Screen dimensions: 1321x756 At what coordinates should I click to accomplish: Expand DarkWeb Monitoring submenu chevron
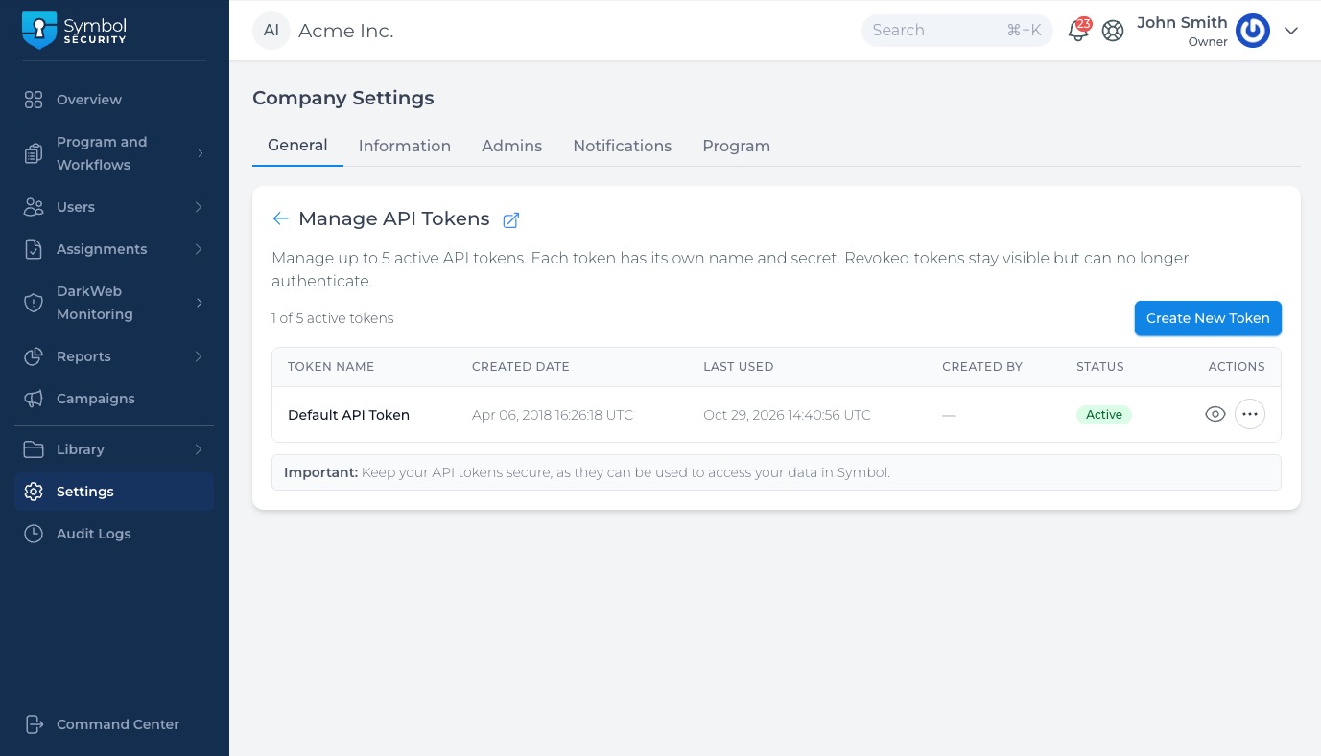click(x=200, y=303)
